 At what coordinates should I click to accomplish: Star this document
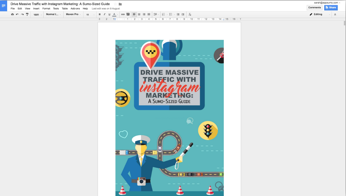click(x=115, y=4)
